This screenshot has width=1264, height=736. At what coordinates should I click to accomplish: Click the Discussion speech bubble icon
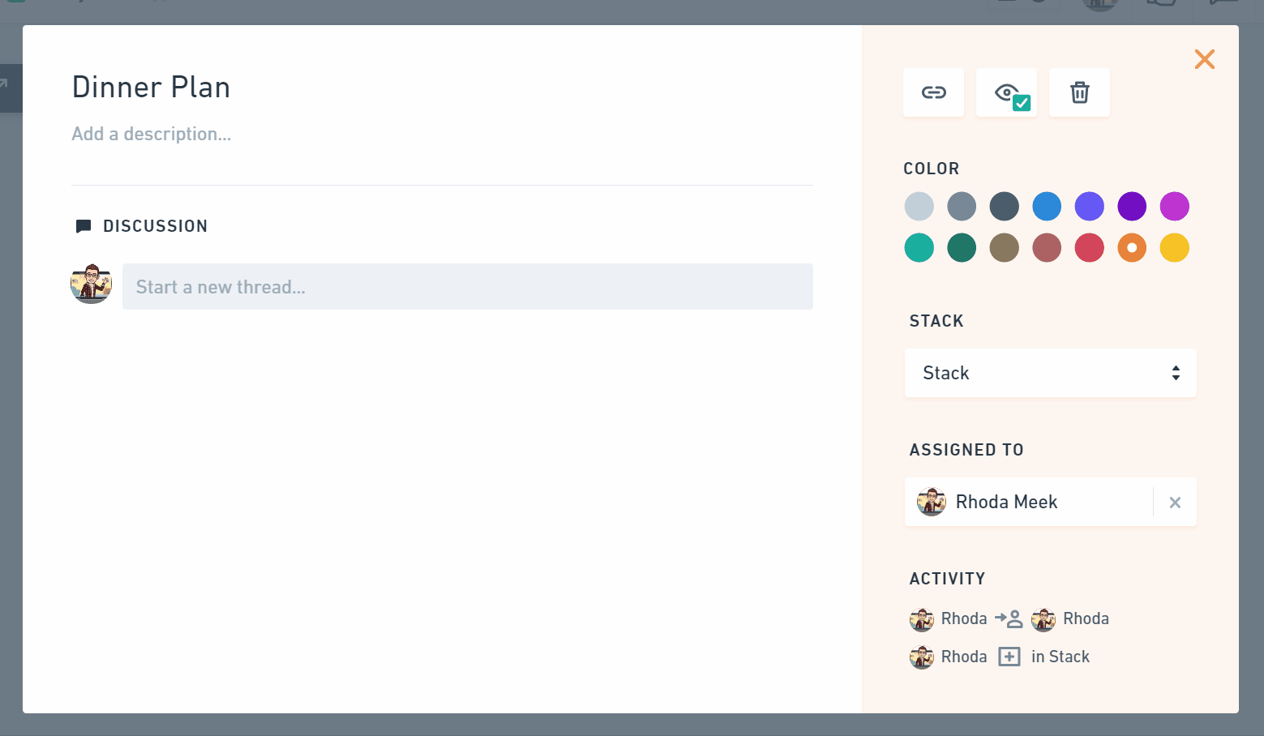(x=83, y=226)
